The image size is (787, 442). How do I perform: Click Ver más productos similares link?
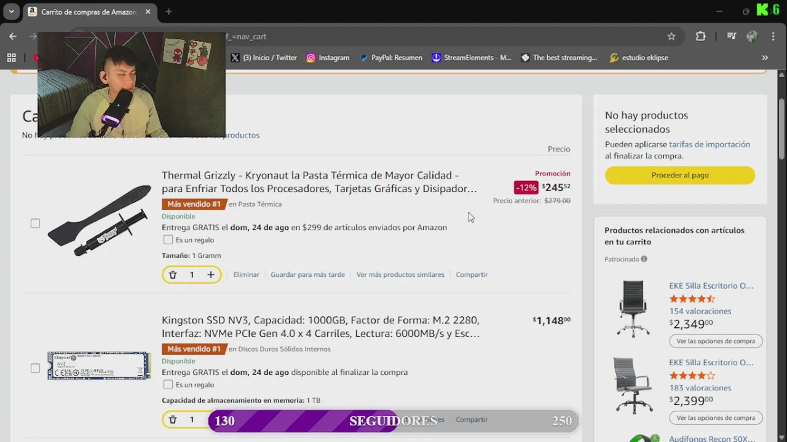pos(400,275)
